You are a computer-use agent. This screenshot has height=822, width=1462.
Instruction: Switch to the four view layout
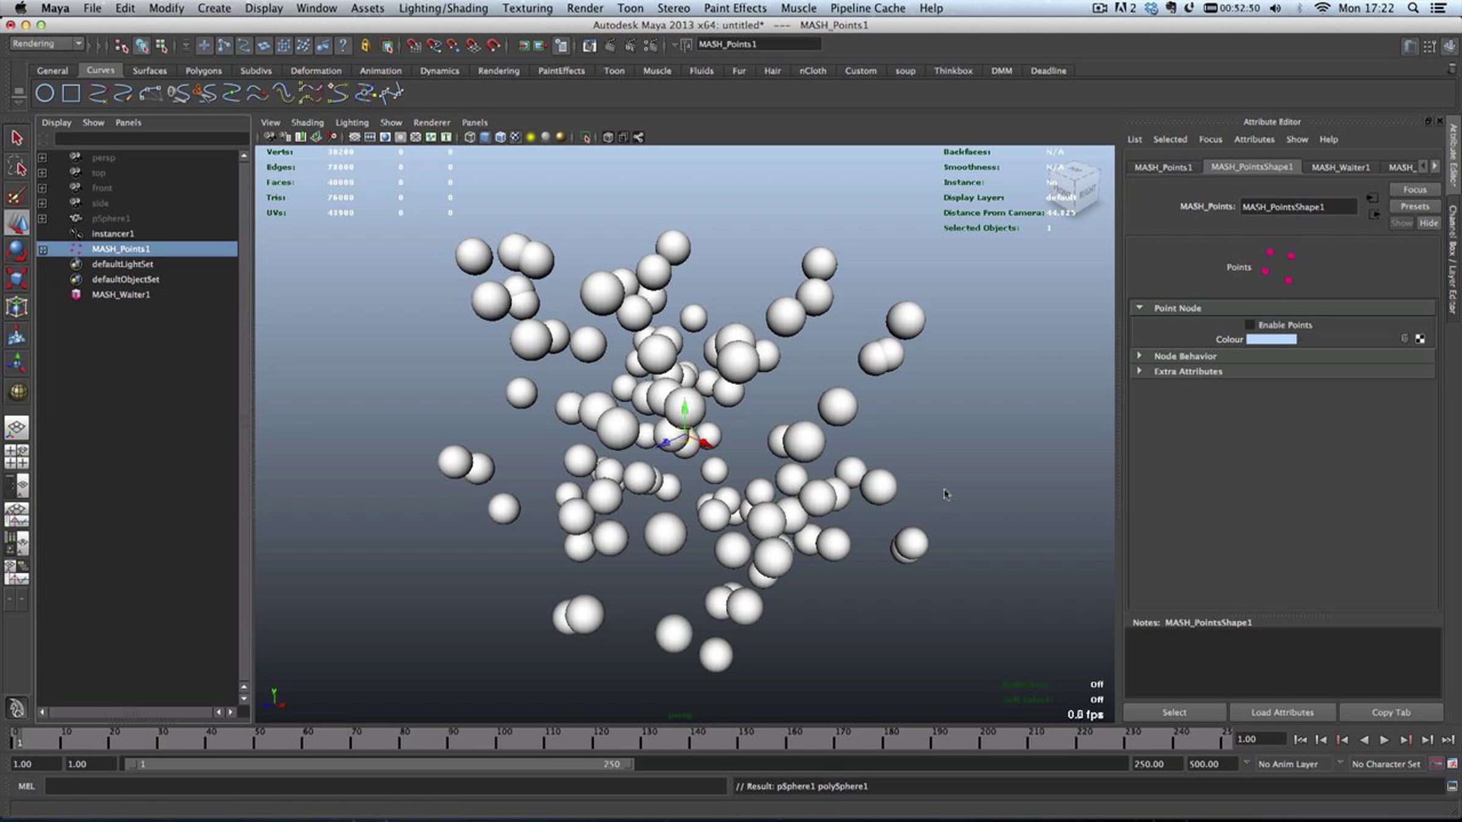17,457
